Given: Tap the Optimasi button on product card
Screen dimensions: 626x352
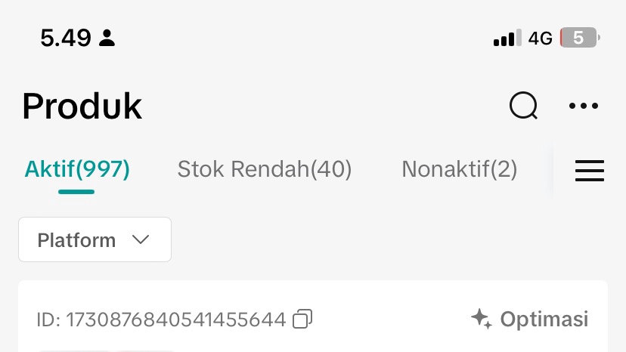Looking at the screenshot, I should [x=530, y=319].
